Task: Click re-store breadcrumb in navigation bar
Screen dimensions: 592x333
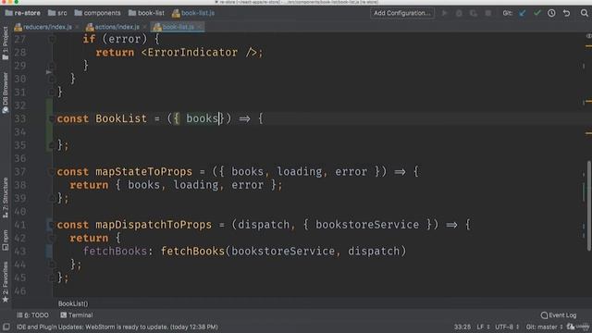Action: [23, 13]
